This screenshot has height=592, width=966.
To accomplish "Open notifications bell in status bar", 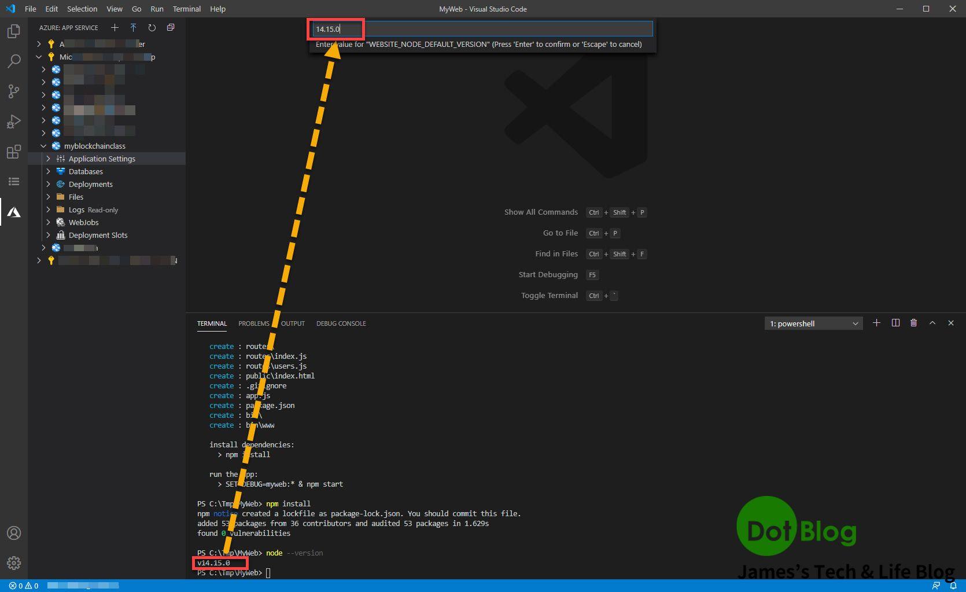I will coord(953,586).
